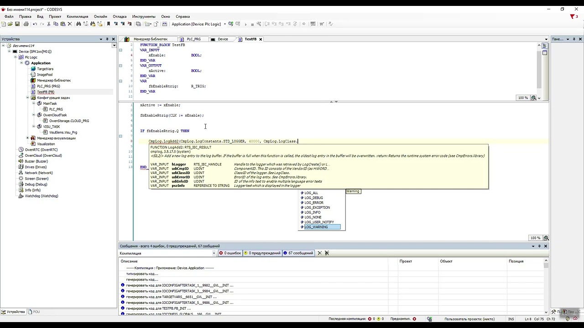584x328 pixels.
Task: Switch to the PLC_PRG editor tab
Action: pyautogui.click(x=193, y=39)
